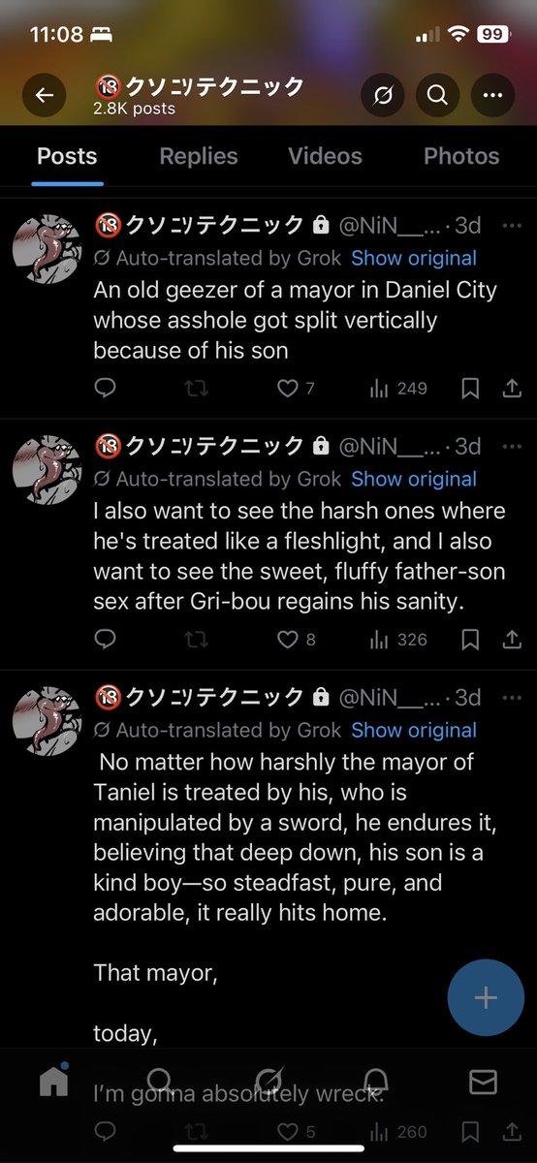This screenshot has height=1163, width=537.
Task: Show original text of the third post
Action: (414, 730)
